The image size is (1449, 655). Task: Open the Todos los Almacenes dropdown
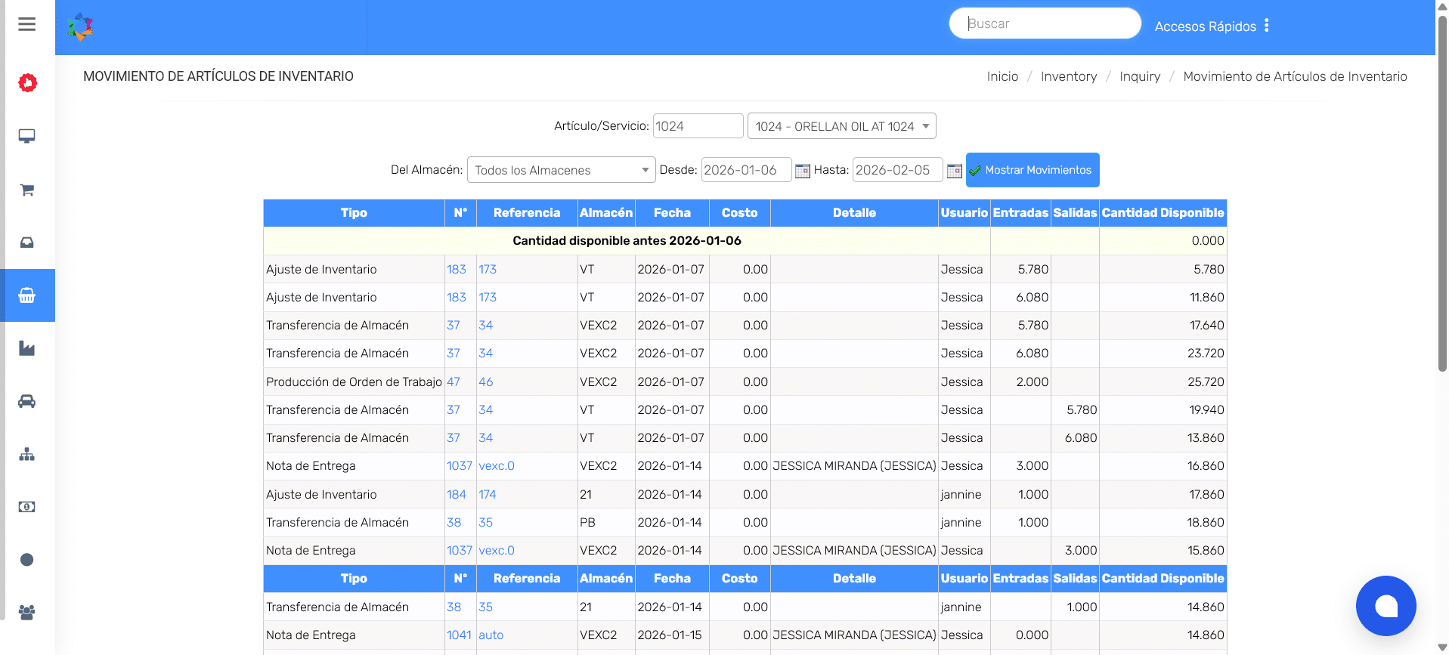[x=561, y=170]
